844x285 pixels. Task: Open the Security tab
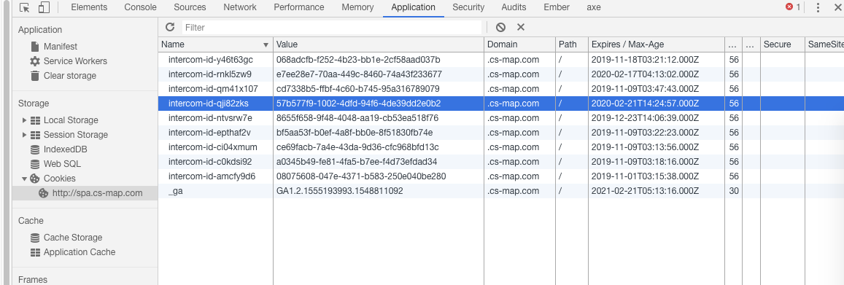(x=468, y=7)
